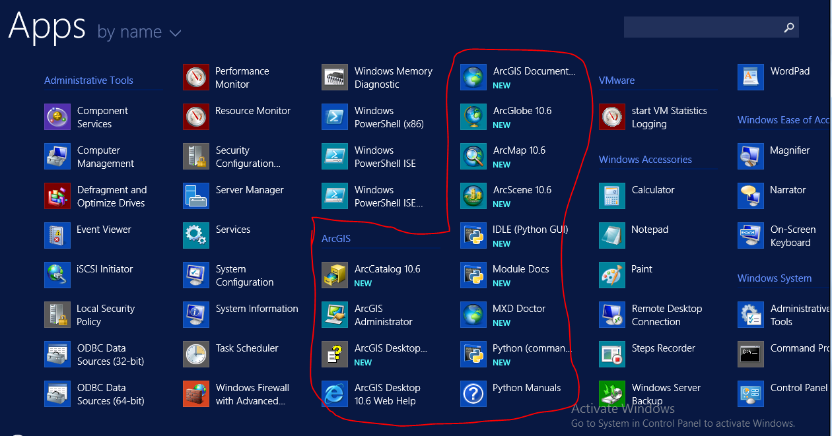The height and width of the screenshot is (436, 832).
Task: Launch Windows Memory Diagnostic icon
Action: pyautogui.click(x=335, y=78)
